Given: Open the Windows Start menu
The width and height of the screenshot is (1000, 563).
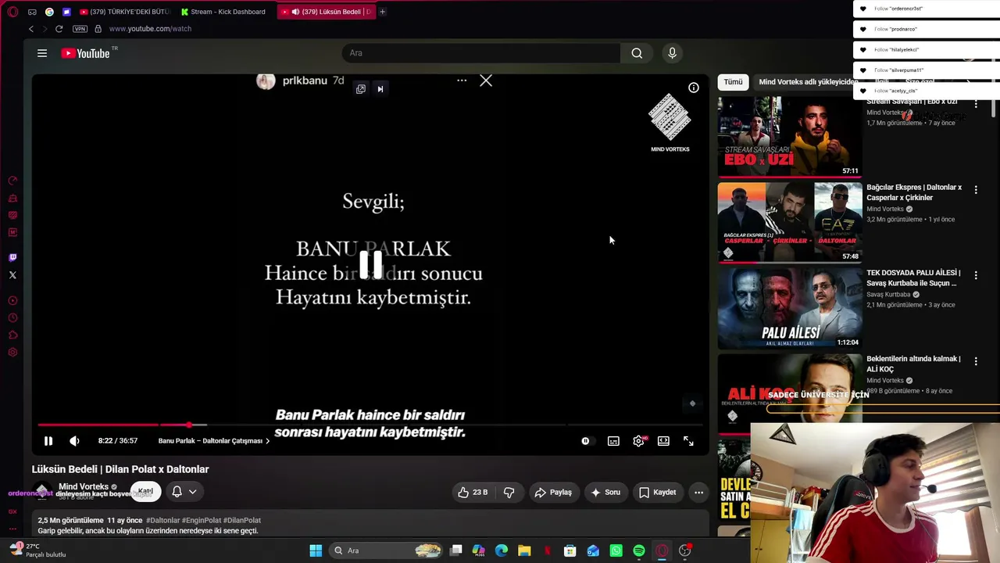Looking at the screenshot, I should point(316,550).
